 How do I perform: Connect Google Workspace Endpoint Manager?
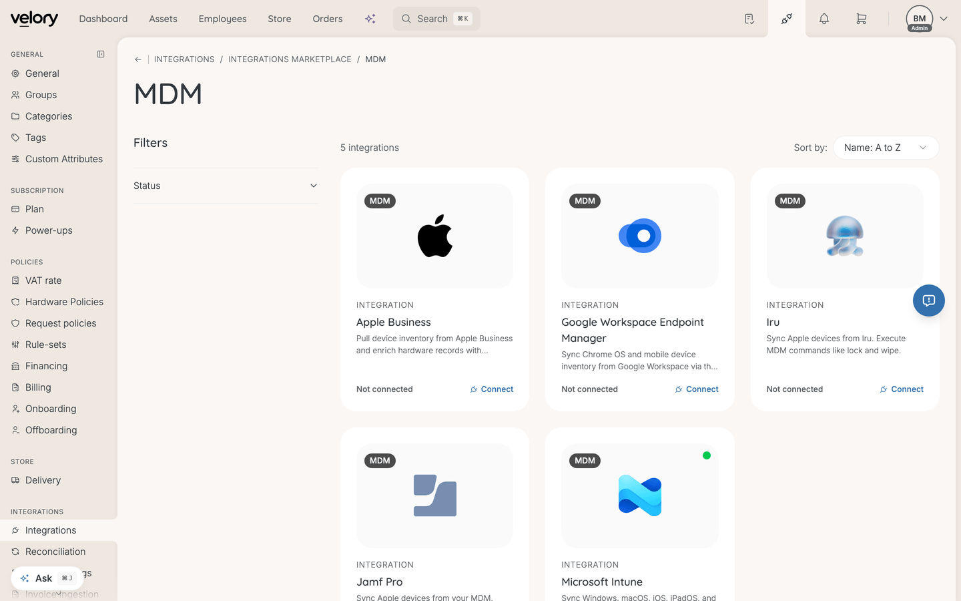pos(697,389)
